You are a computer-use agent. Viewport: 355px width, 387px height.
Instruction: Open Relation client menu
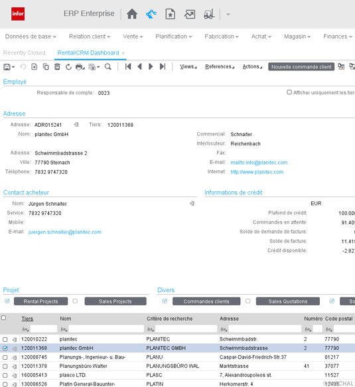(90, 37)
